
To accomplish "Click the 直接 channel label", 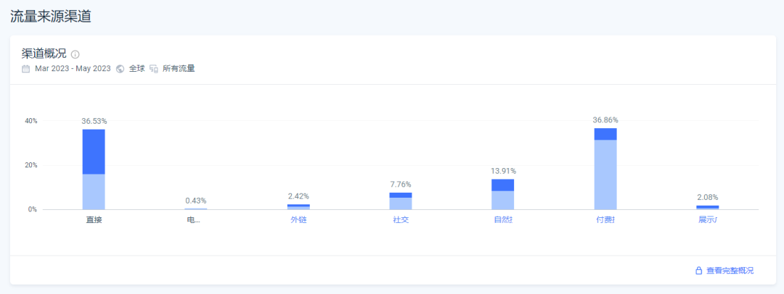I will [94, 220].
